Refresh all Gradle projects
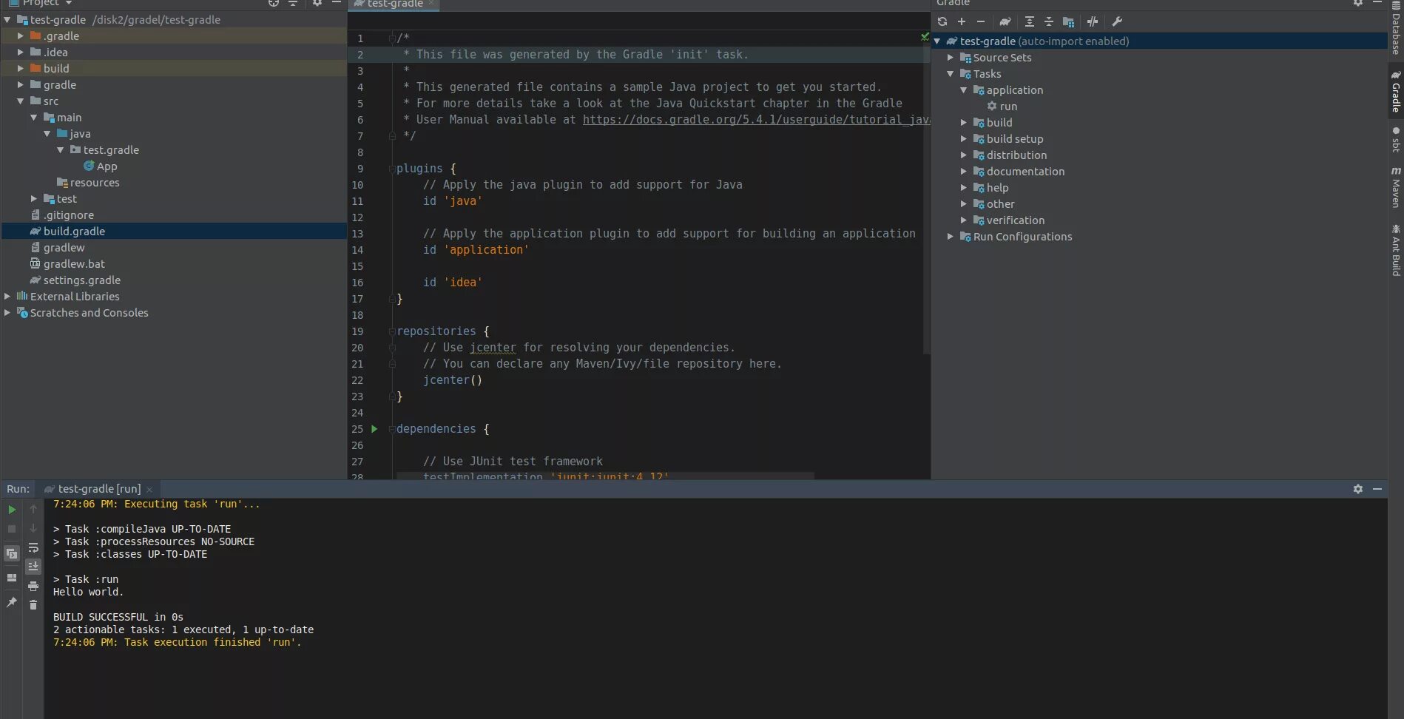The image size is (1404, 719). 942,21
